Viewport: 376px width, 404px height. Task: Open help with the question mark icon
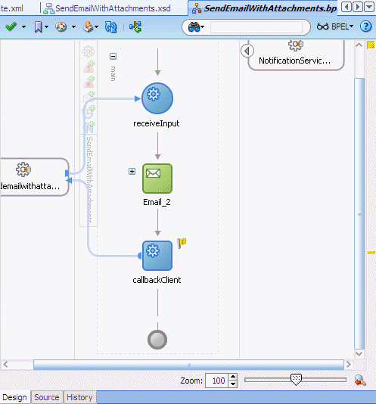pos(365,26)
